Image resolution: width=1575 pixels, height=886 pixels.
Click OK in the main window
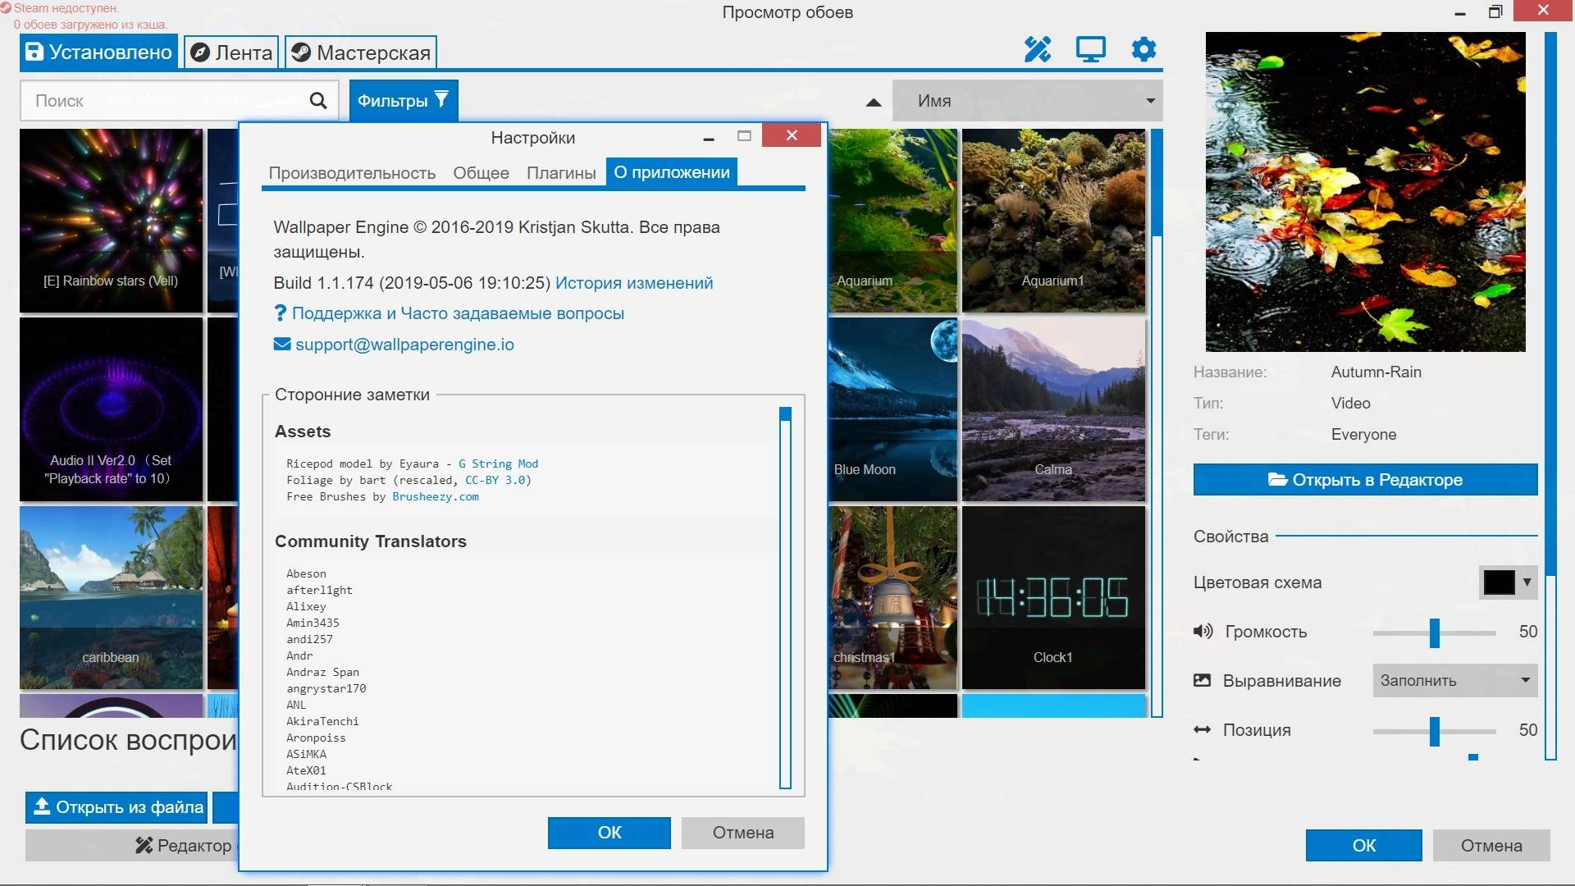click(x=1363, y=846)
